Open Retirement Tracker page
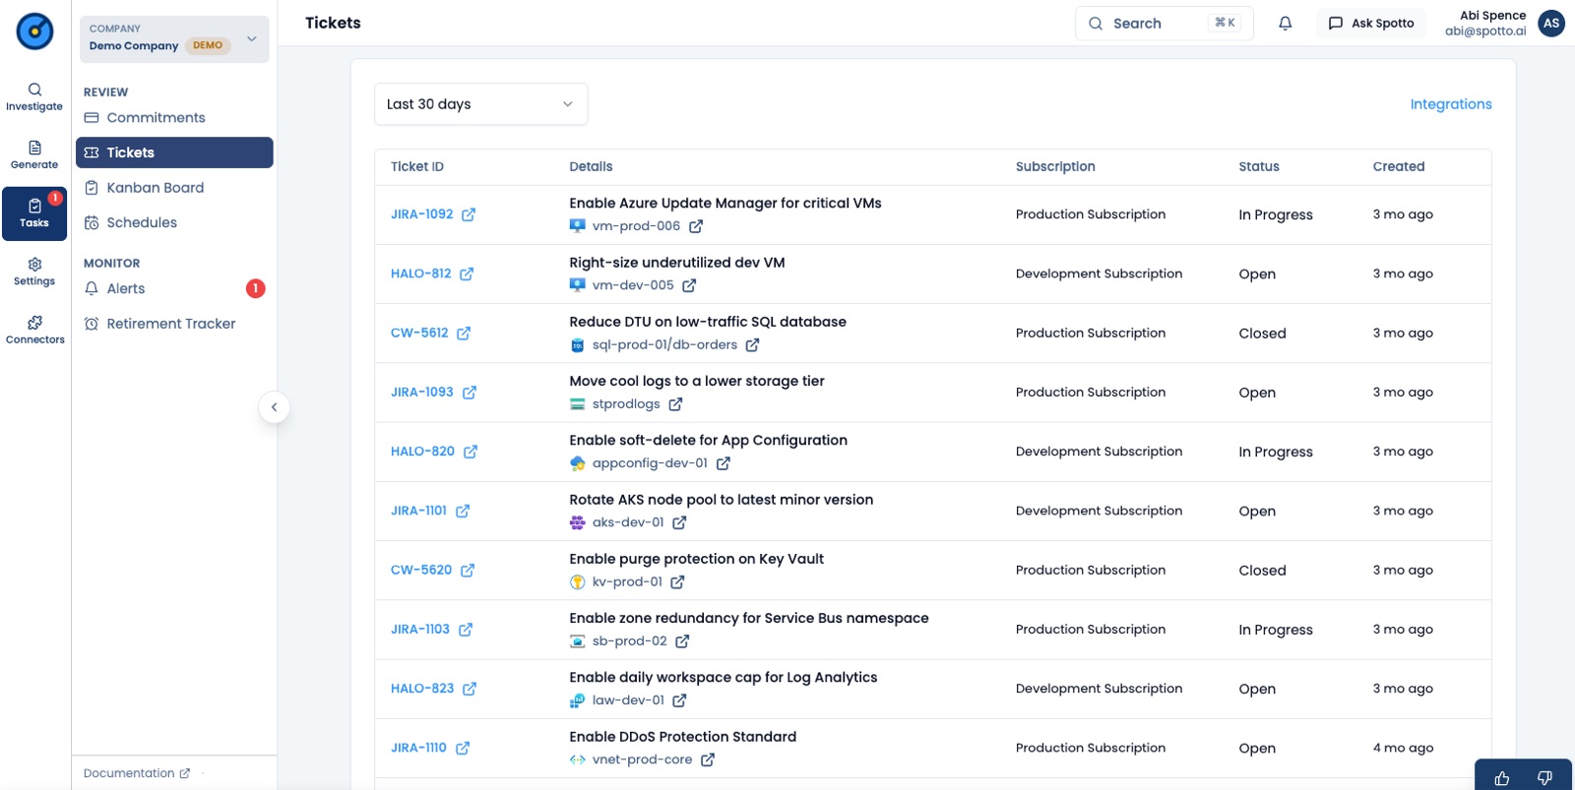Image resolution: width=1575 pixels, height=790 pixels. click(174, 324)
